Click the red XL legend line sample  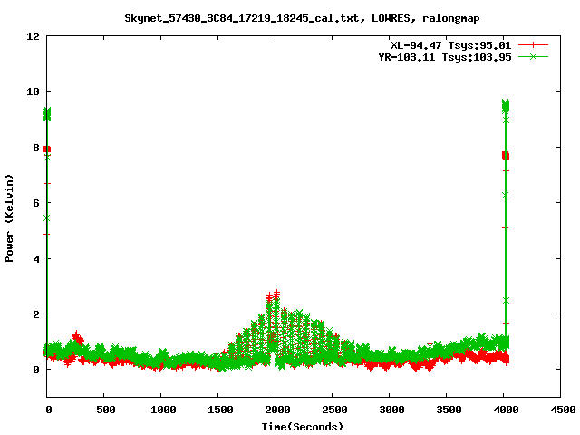[x=533, y=45]
